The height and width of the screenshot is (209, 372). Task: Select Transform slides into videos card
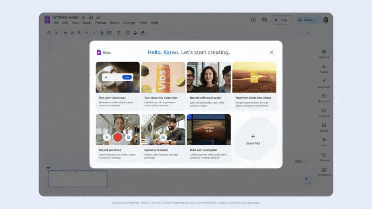[254, 86]
